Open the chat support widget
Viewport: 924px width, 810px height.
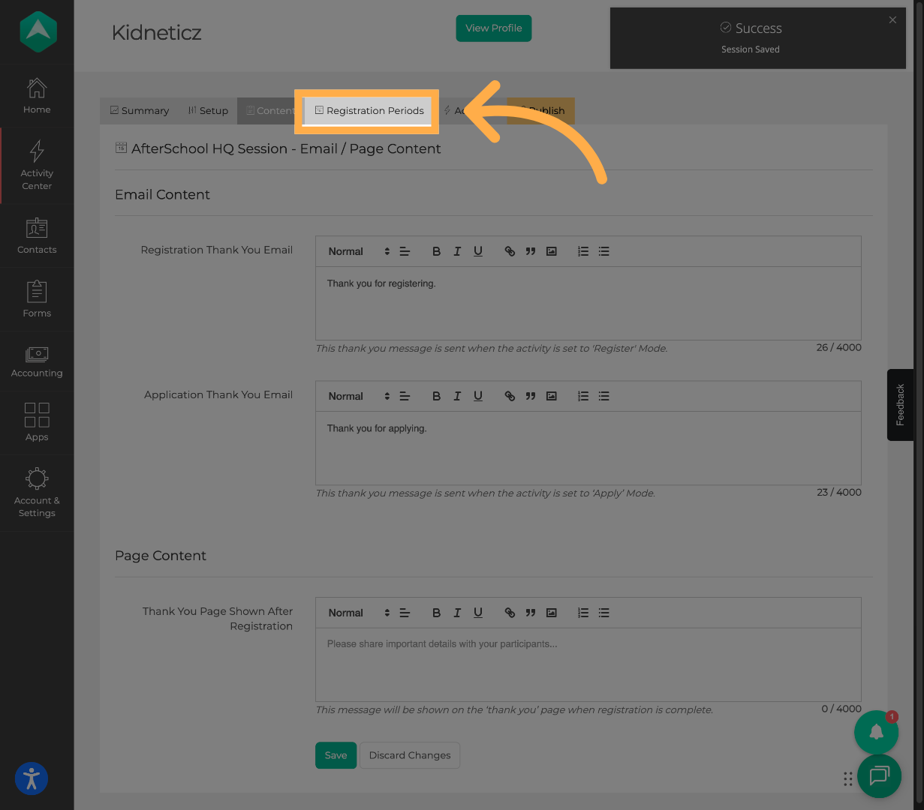point(879,775)
